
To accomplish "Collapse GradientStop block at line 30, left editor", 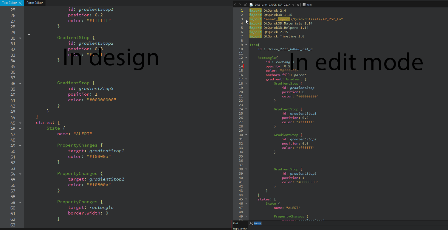I will (x=20, y=38).
